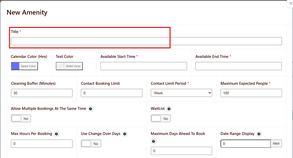This screenshot has width=293, height=158.
Task: Close the New Amenity dialog
Action: tap(290, 4)
